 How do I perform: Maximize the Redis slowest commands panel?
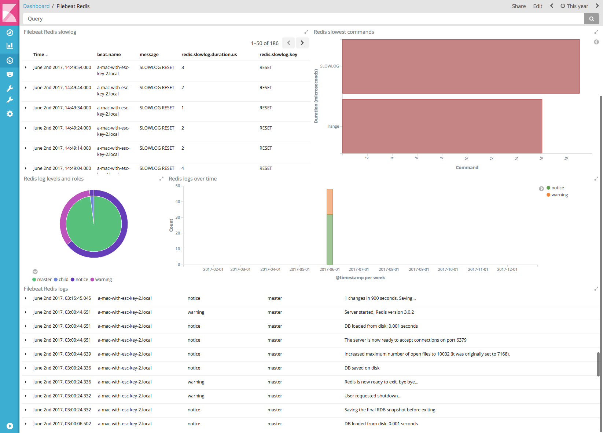pyautogui.click(x=596, y=32)
